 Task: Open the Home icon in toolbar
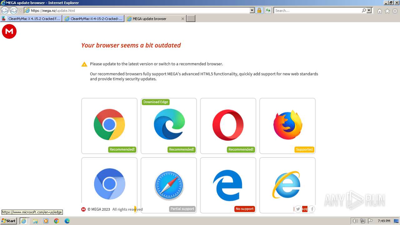point(379,11)
